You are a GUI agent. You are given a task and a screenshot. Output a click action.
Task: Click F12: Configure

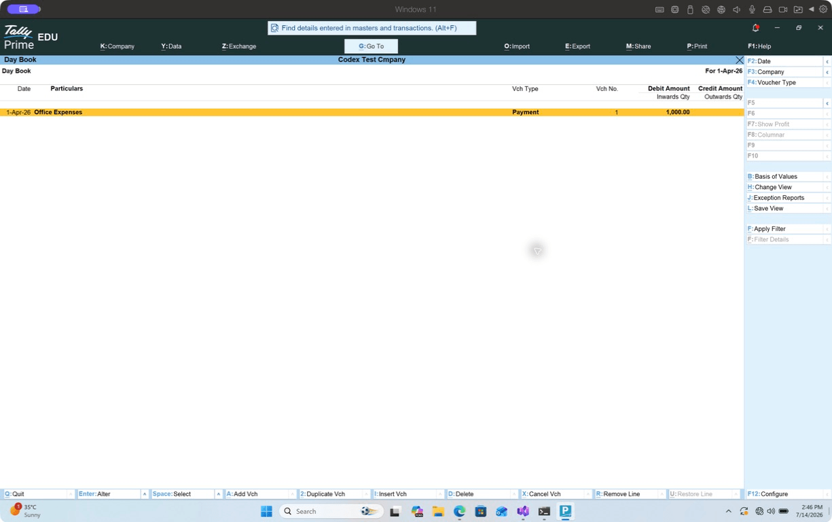[784, 494]
